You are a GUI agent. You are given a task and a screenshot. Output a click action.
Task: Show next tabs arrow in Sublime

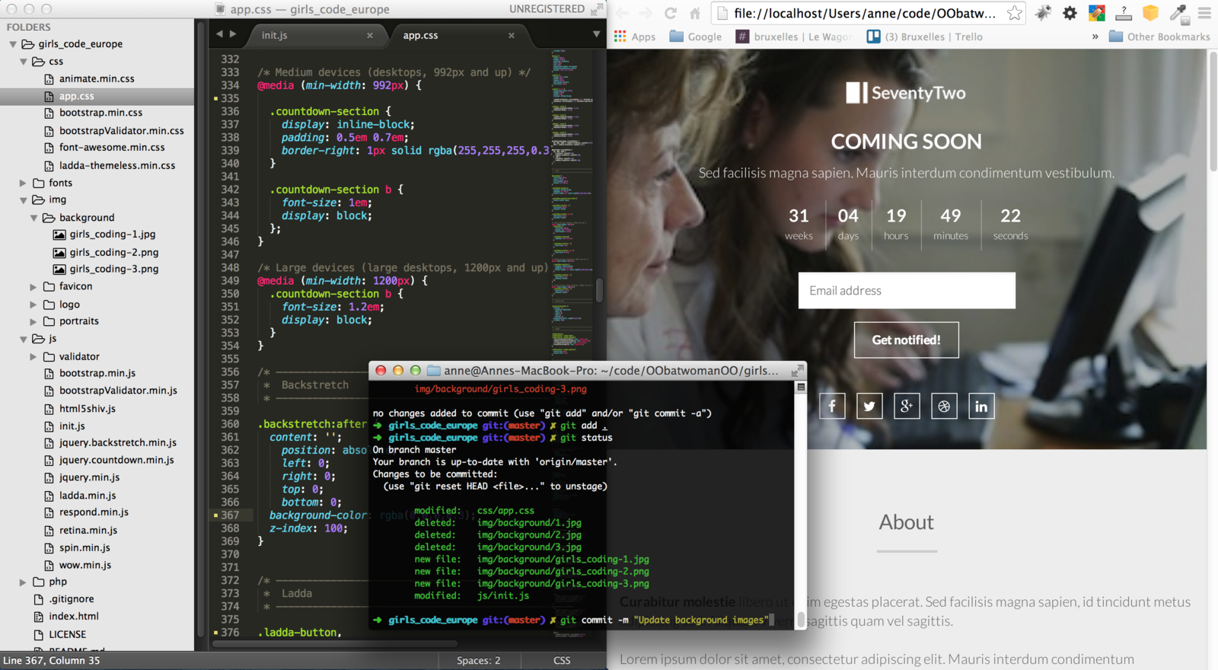(233, 34)
